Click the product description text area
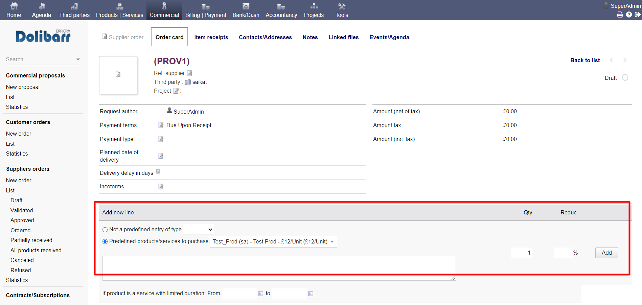 point(279,268)
